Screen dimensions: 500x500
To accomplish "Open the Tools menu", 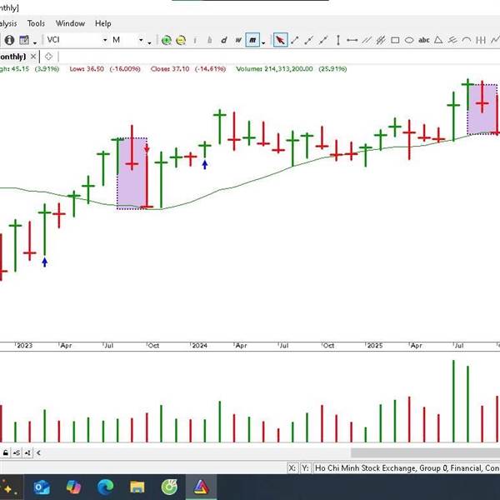I will pyautogui.click(x=36, y=23).
